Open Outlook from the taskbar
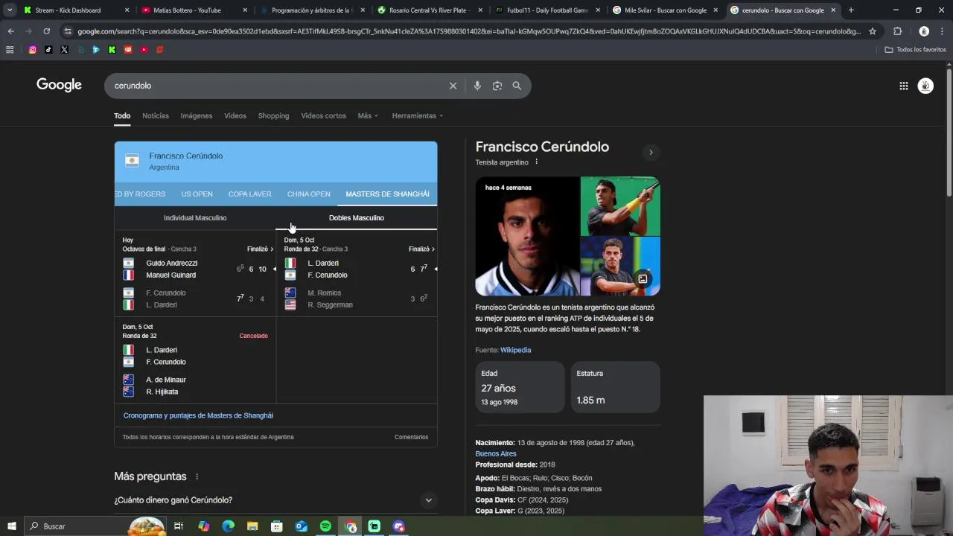 (302, 526)
